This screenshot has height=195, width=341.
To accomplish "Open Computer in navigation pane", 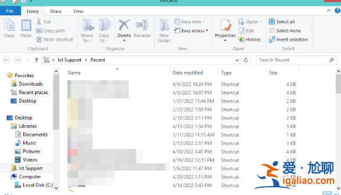I will [x=26, y=177].
